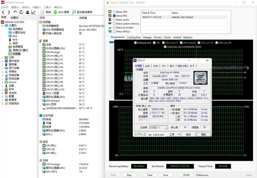Open the 报告 report toolbar button

[46, 12]
